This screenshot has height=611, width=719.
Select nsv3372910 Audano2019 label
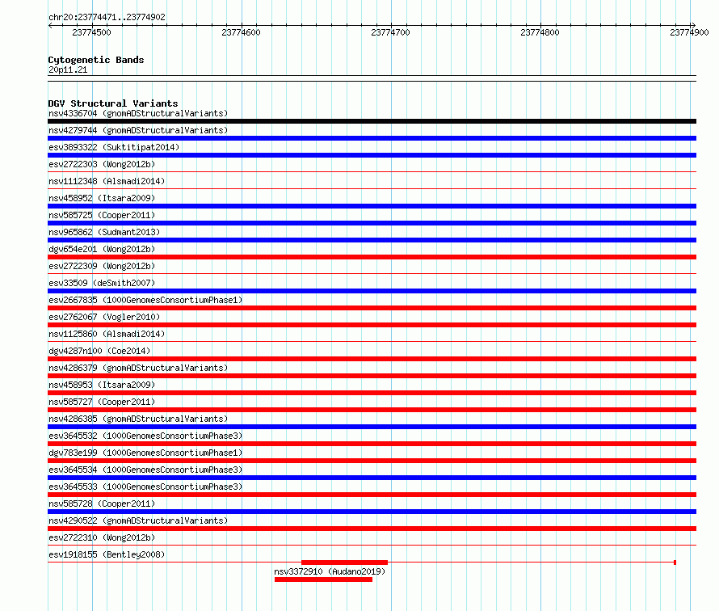[x=330, y=571]
